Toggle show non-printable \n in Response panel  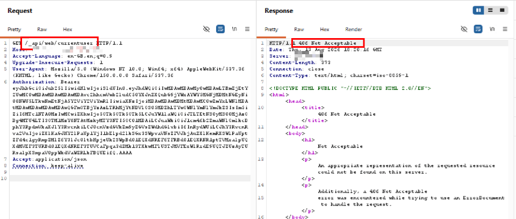[492, 30]
